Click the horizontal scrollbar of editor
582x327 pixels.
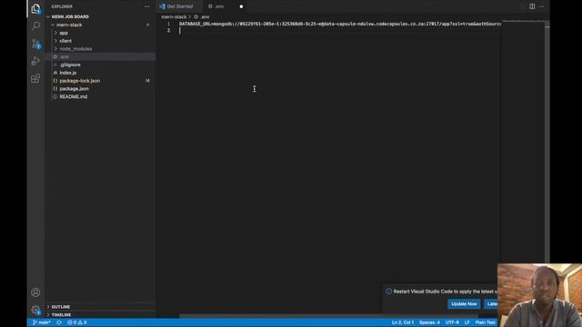[x=328, y=316]
